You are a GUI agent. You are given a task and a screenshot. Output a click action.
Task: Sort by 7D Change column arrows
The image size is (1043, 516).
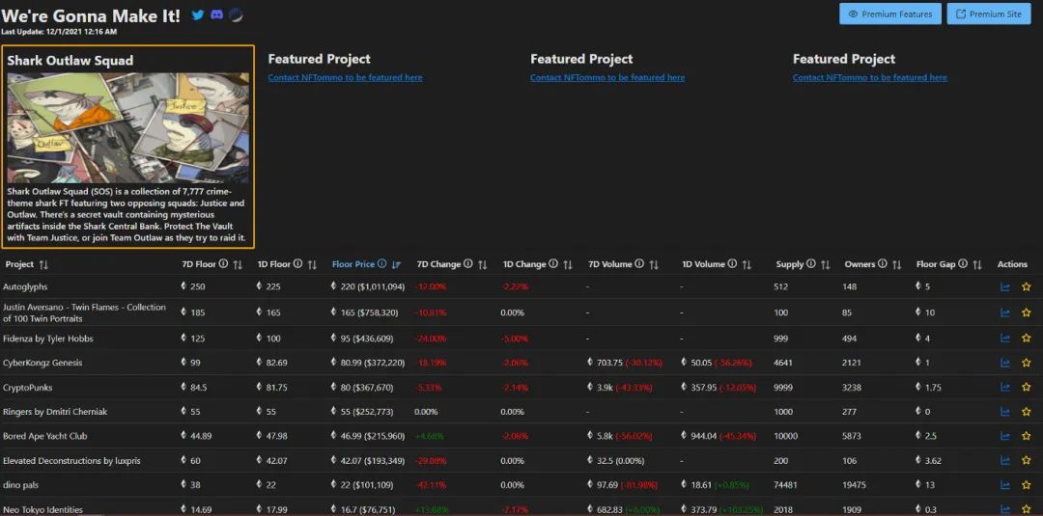coord(482,265)
